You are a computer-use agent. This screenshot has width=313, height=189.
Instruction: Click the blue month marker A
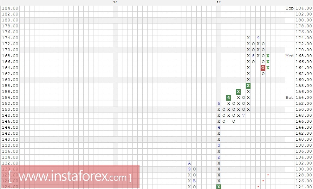[189, 163]
